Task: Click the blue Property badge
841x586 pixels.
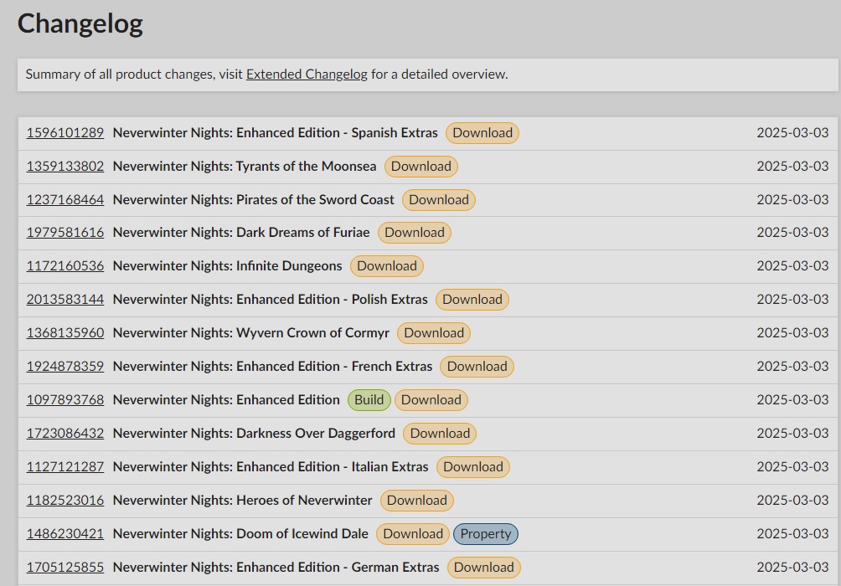Action: click(x=486, y=534)
